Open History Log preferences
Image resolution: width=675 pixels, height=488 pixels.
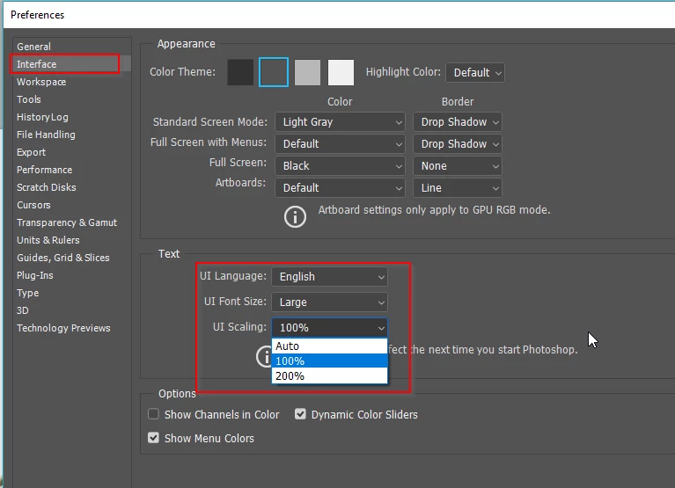tap(42, 117)
